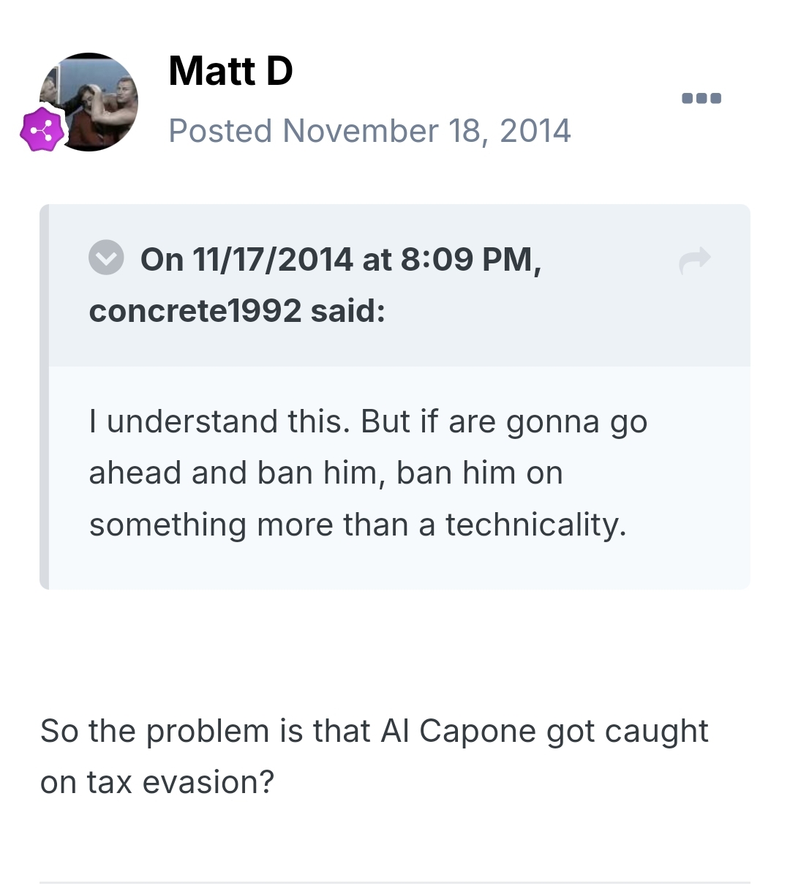
Task: Collapse the quote using the chevron
Action: tap(106, 258)
